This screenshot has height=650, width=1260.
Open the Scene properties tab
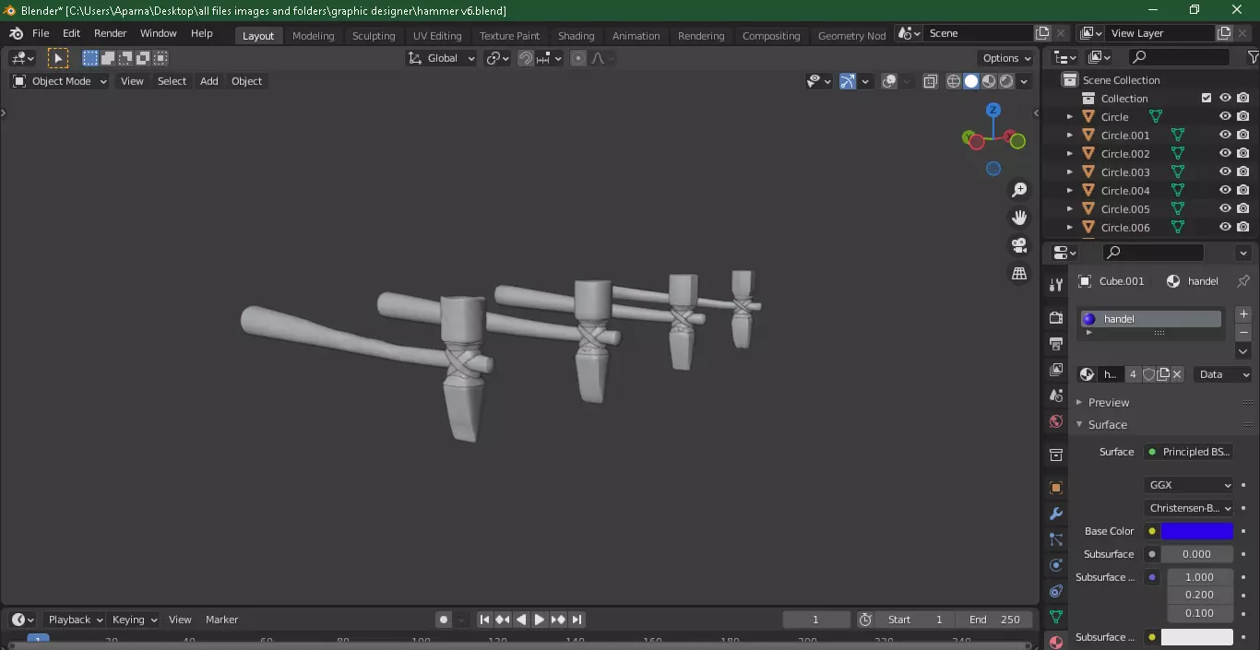pos(1056,395)
